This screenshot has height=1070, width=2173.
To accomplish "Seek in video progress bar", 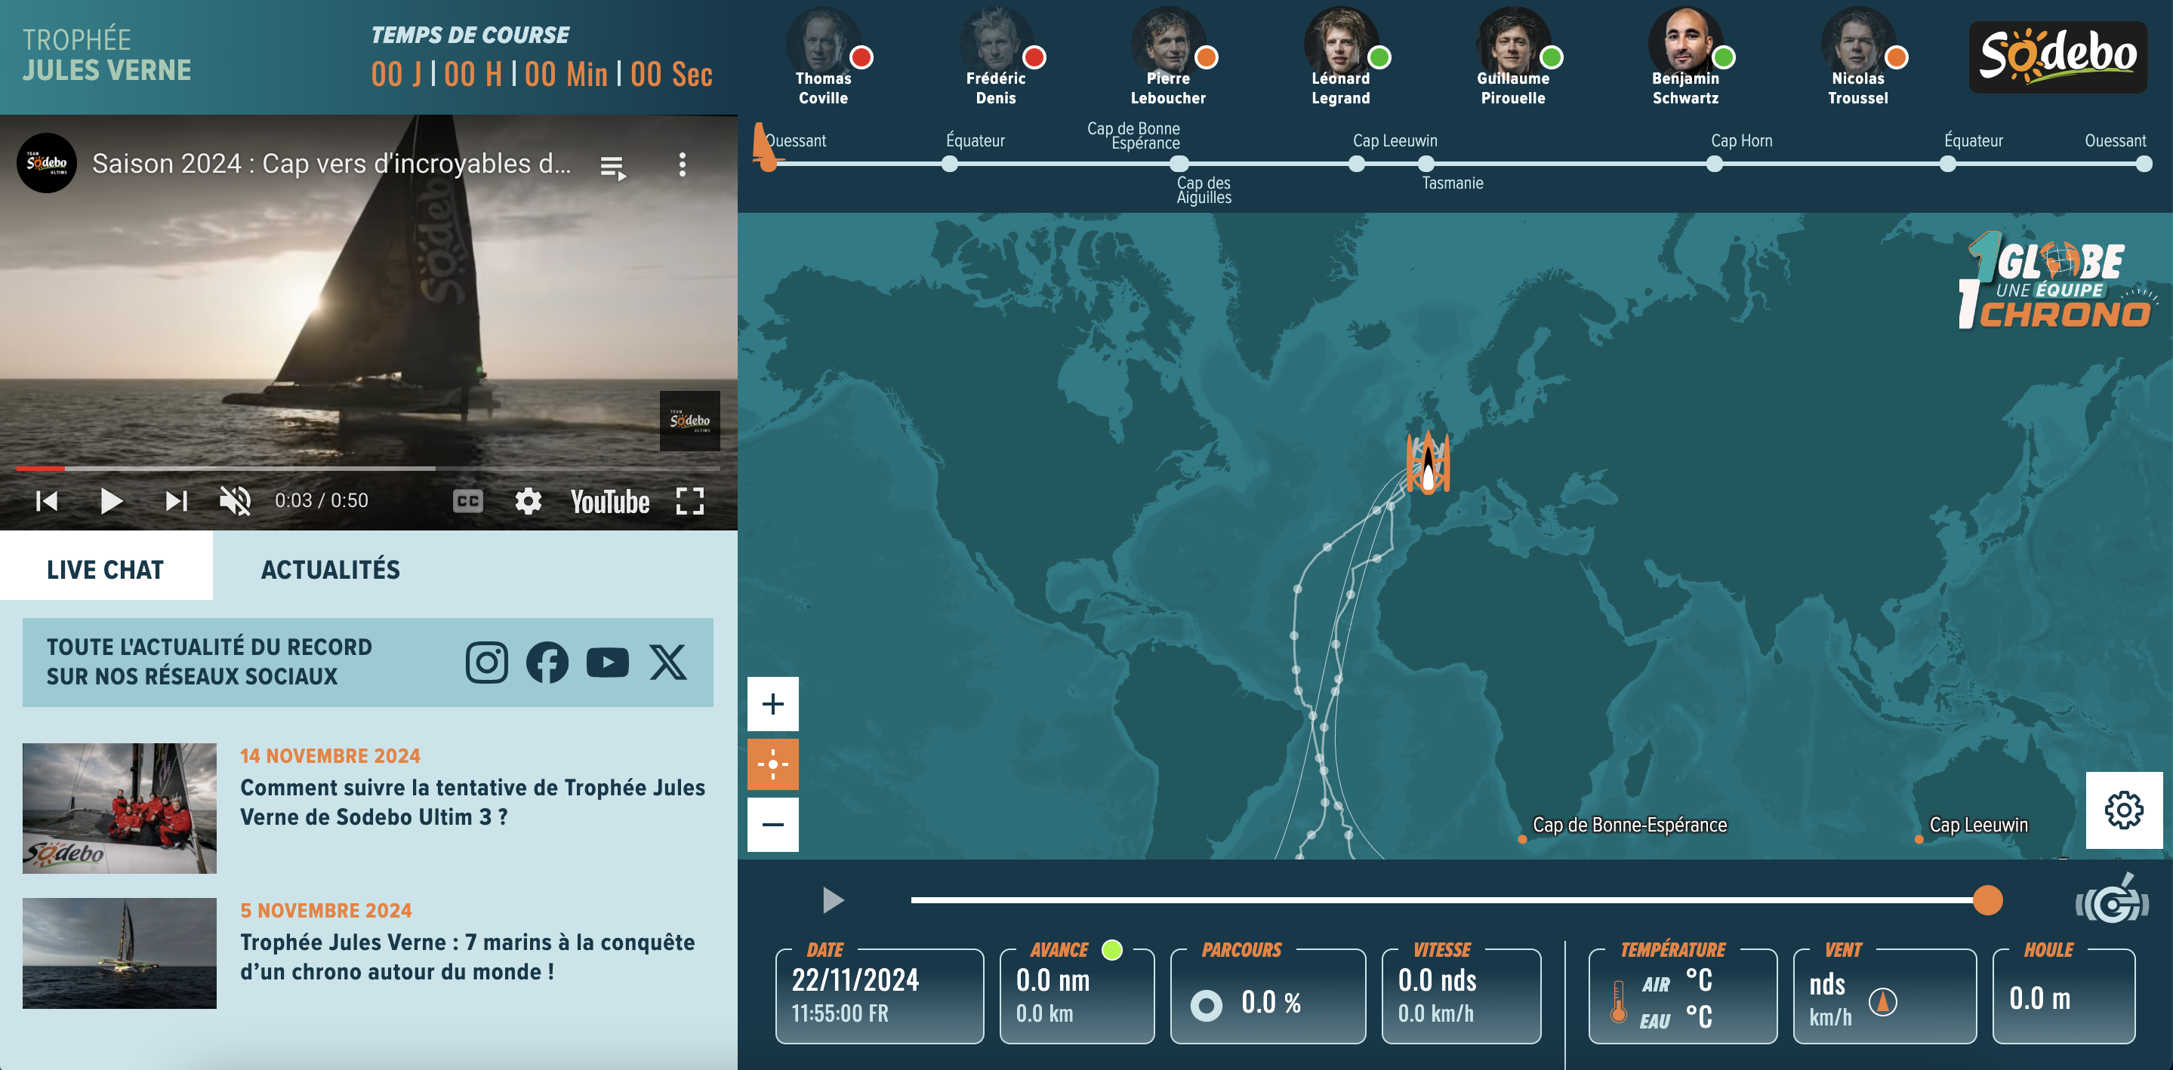I will click(368, 468).
